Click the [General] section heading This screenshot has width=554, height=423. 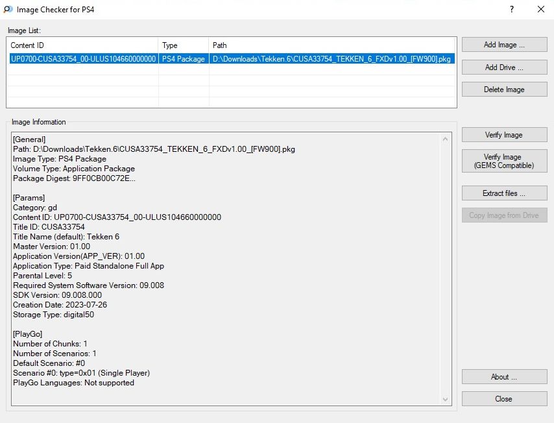click(29, 139)
